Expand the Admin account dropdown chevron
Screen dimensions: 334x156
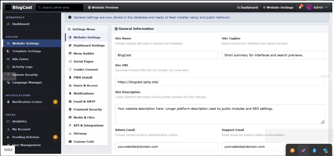click(x=327, y=7)
